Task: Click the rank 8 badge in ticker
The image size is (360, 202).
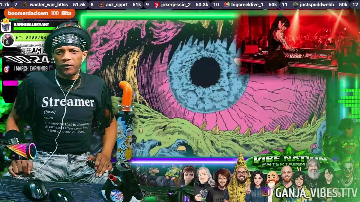Action: [92, 4]
